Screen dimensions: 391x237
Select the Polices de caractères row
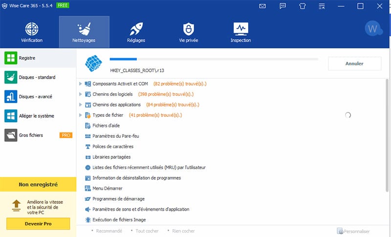[231, 147]
